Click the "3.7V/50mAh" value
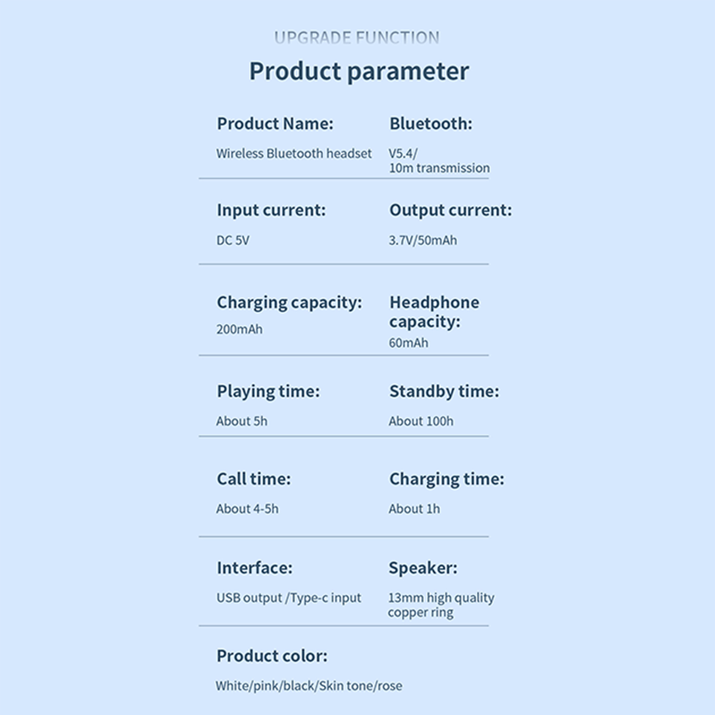Image resolution: width=715 pixels, height=715 pixels. [422, 240]
